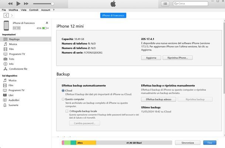Click the blue Fine button

(x=210, y=143)
